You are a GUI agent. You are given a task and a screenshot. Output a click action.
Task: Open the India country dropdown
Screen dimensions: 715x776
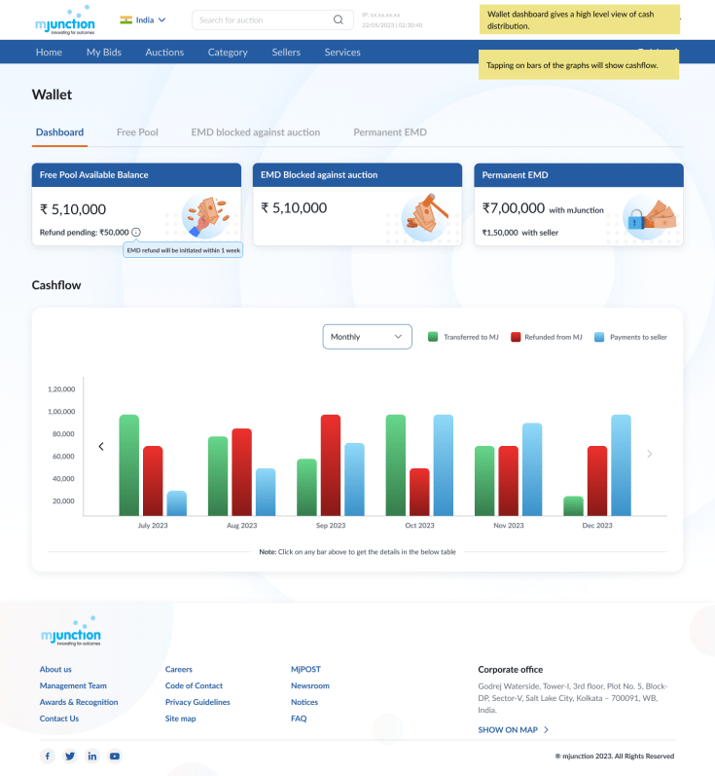[x=143, y=19]
